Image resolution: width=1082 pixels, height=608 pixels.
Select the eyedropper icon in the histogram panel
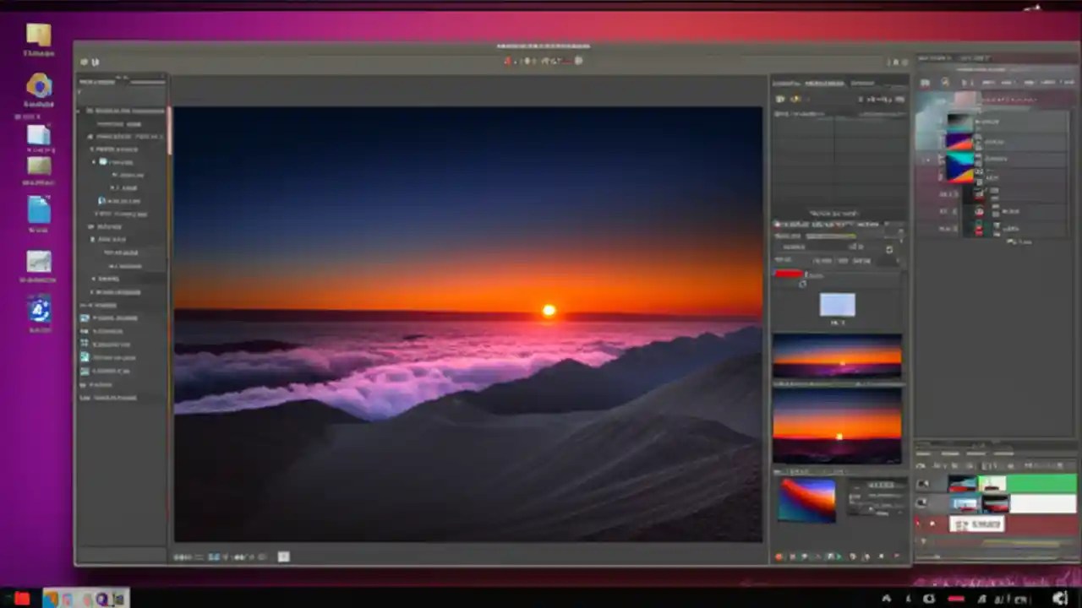pos(795,99)
